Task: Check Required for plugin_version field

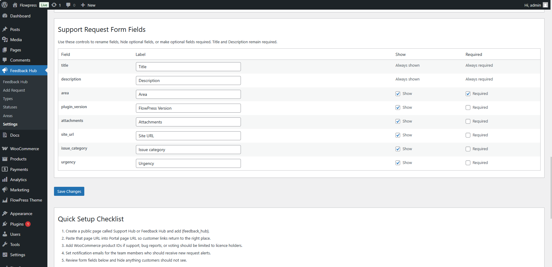Action: [468, 108]
